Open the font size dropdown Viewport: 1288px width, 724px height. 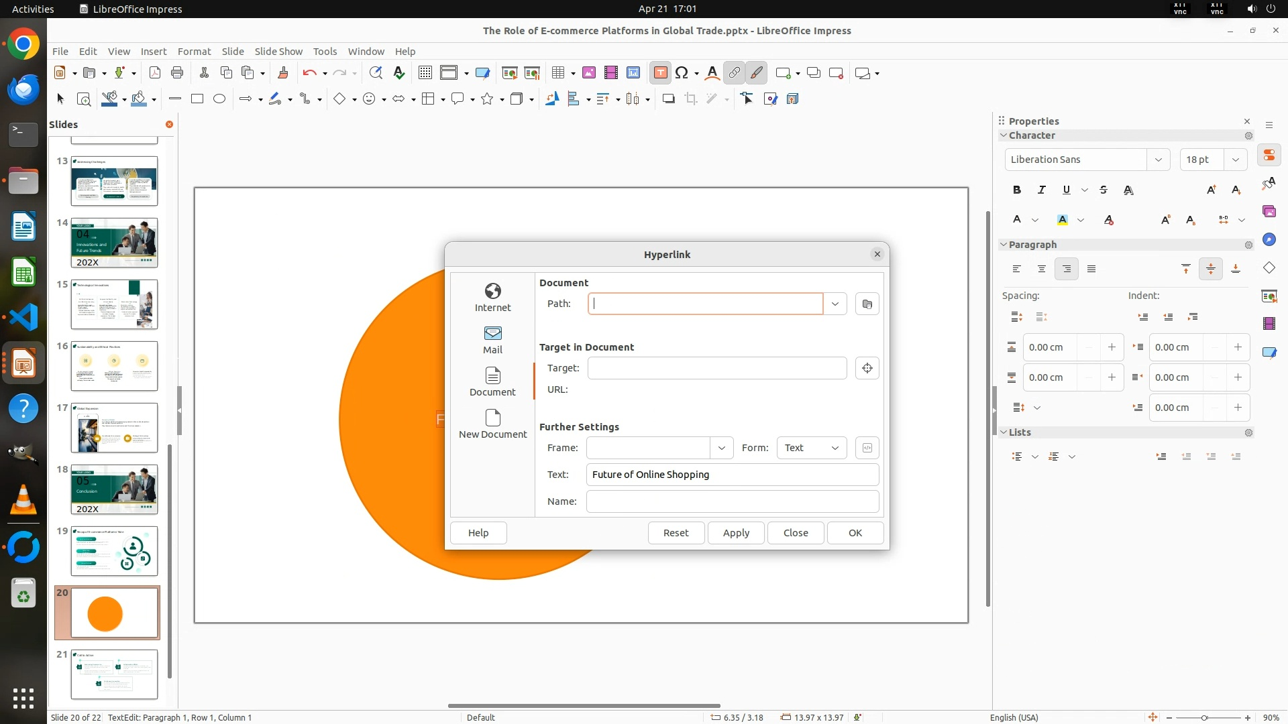(1235, 160)
